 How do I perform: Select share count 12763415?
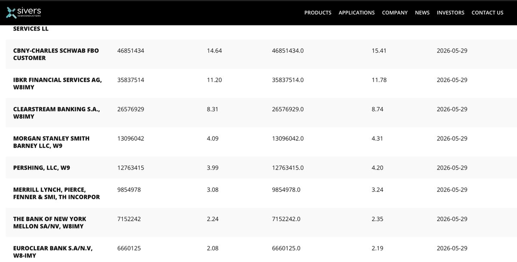(x=131, y=168)
